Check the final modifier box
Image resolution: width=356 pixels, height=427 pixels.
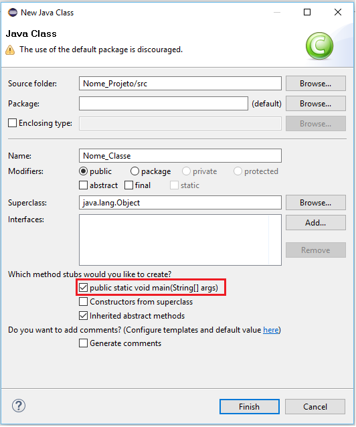(128, 185)
